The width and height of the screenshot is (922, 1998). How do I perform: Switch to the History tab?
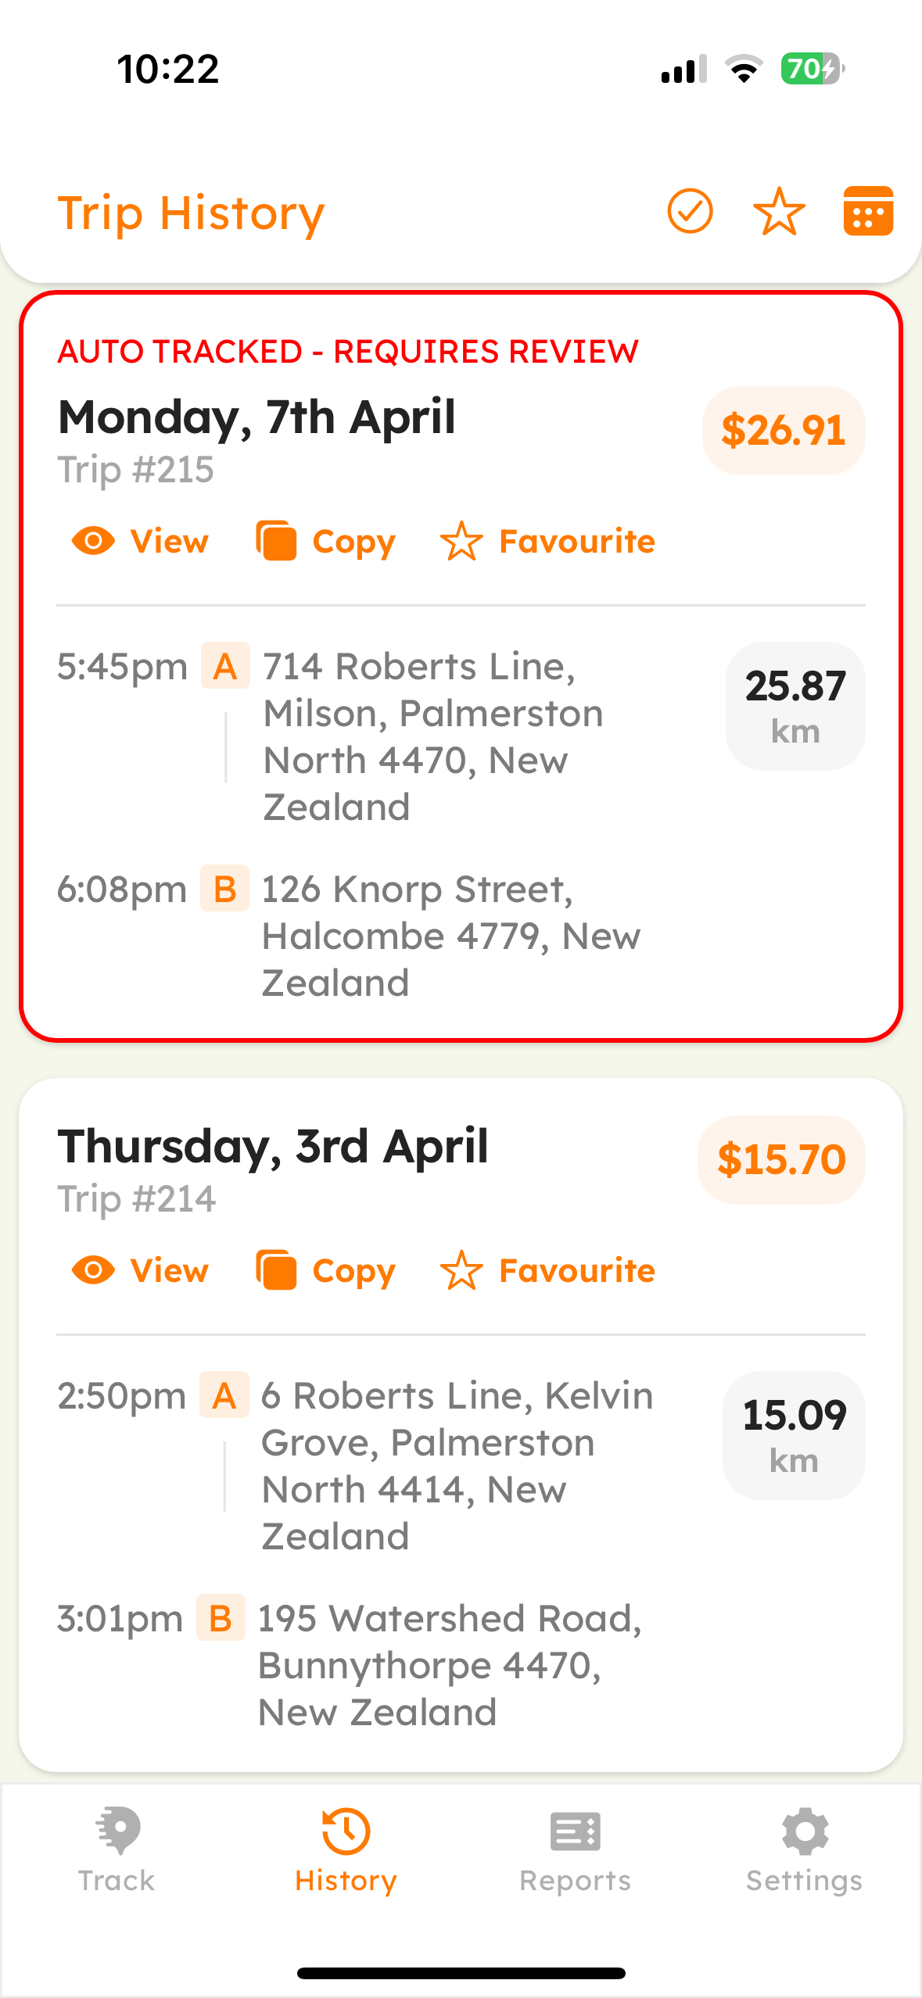[346, 1849]
